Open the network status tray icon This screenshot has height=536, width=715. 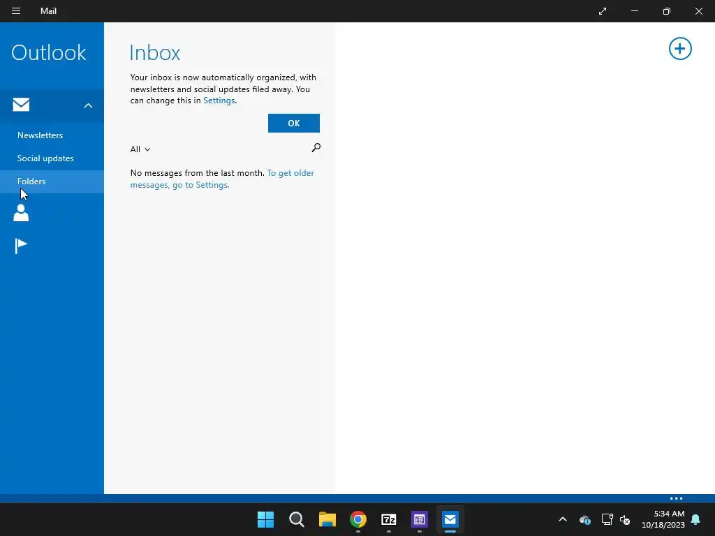(607, 519)
